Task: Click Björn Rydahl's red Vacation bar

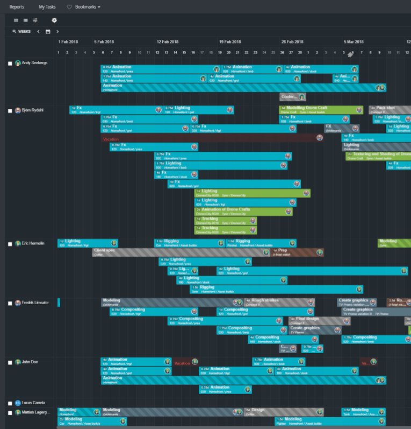Action: coord(210,138)
